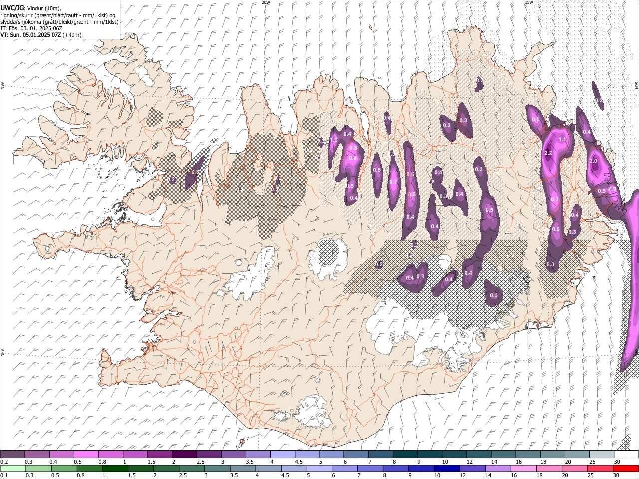Click the '2.2' precipitation value on the map
Screen dimensions: 639x479
coord(548,153)
